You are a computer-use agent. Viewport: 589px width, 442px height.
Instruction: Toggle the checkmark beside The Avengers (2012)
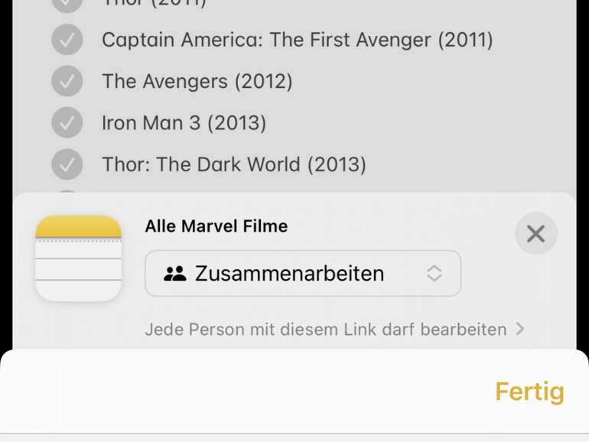[67, 81]
